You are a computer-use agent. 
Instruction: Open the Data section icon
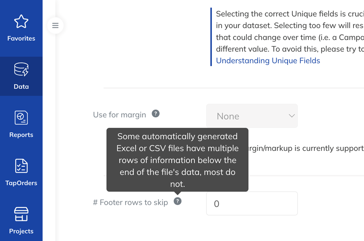click(21, 69)
